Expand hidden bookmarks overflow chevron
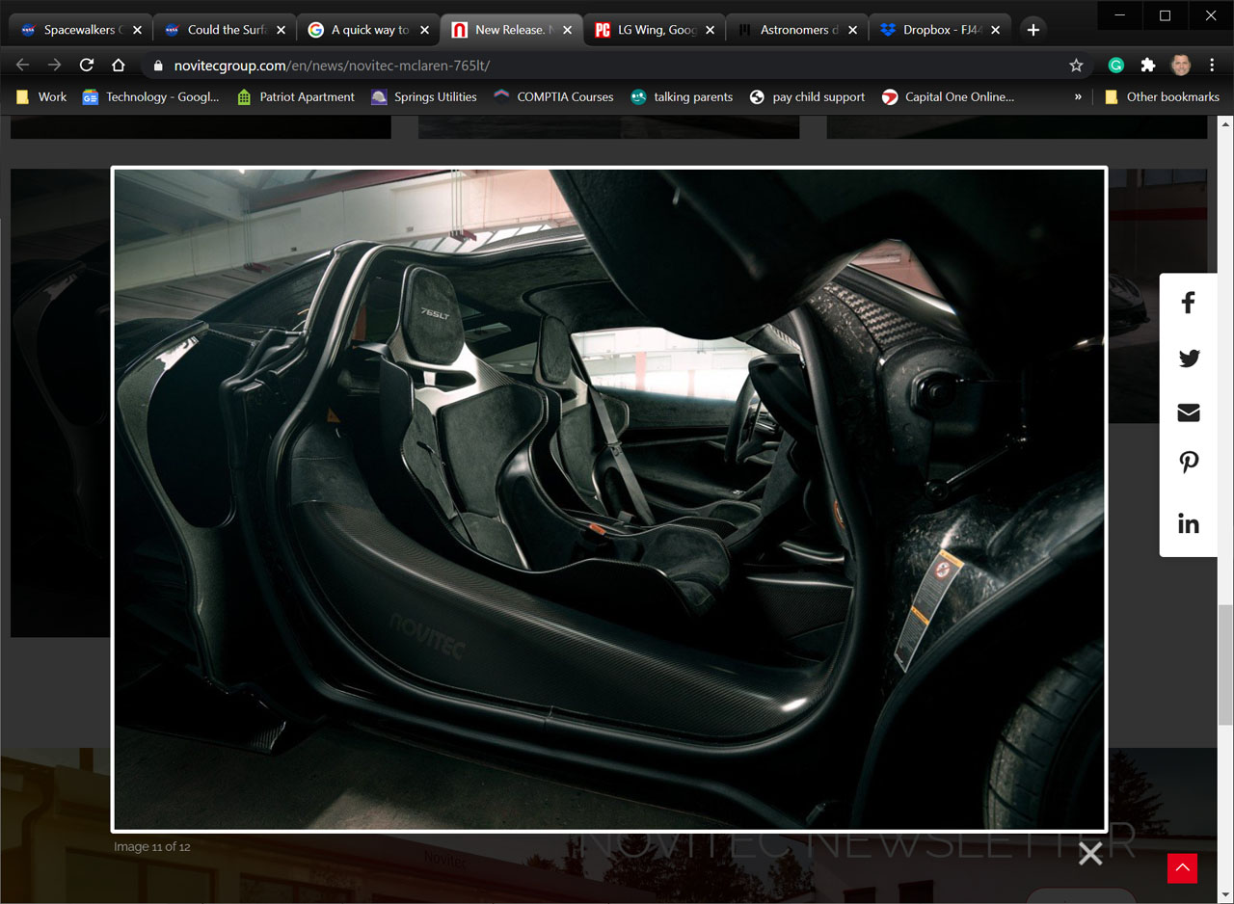This screenshot has width=1234, height=904. 1077,96
